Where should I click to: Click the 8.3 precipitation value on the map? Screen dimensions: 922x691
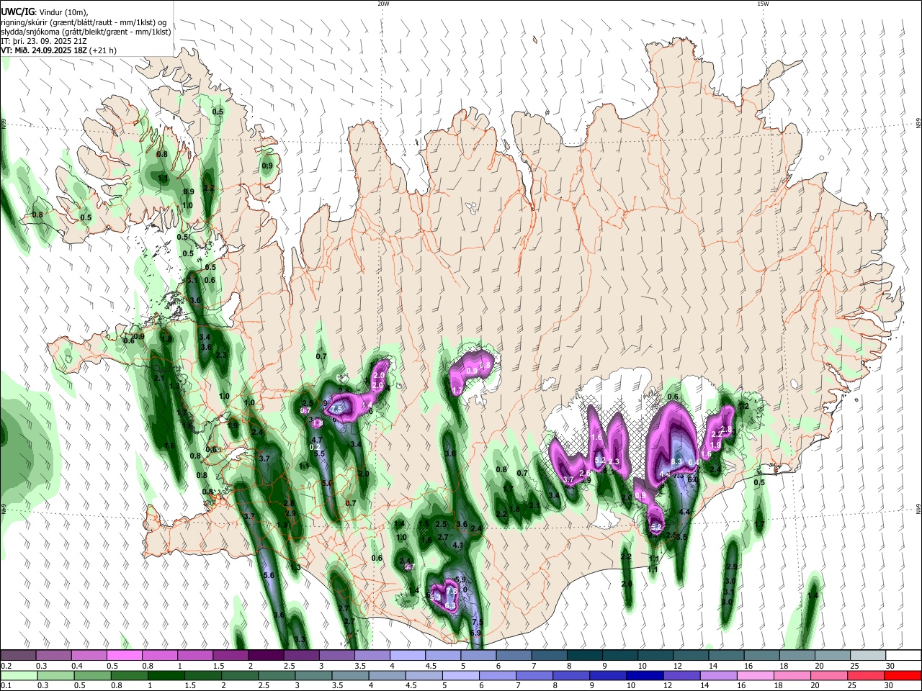point(676,462)
